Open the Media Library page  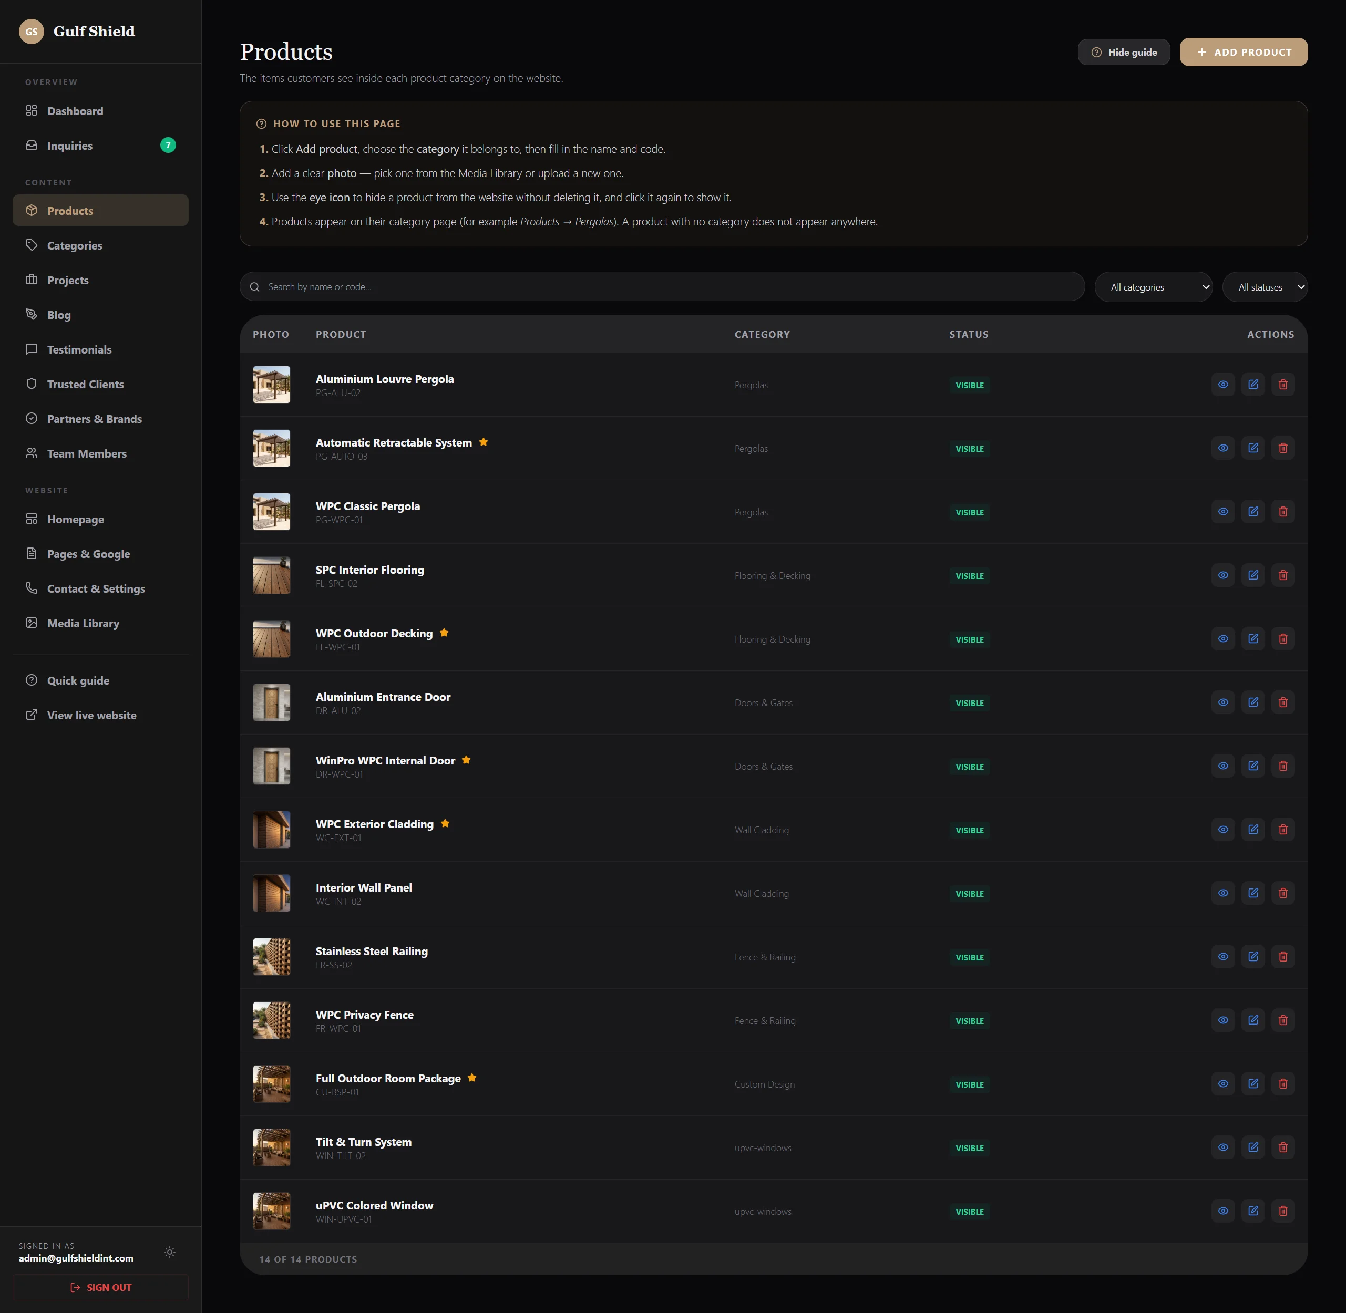pyautogui.click(x=101, y=623)
